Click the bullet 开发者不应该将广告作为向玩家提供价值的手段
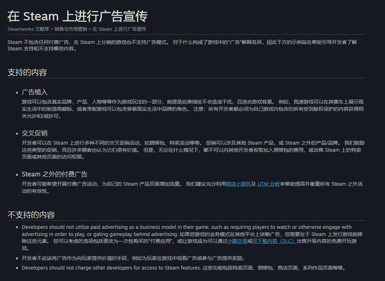Viewport: 385px width, 281px height. click(134, 258)
